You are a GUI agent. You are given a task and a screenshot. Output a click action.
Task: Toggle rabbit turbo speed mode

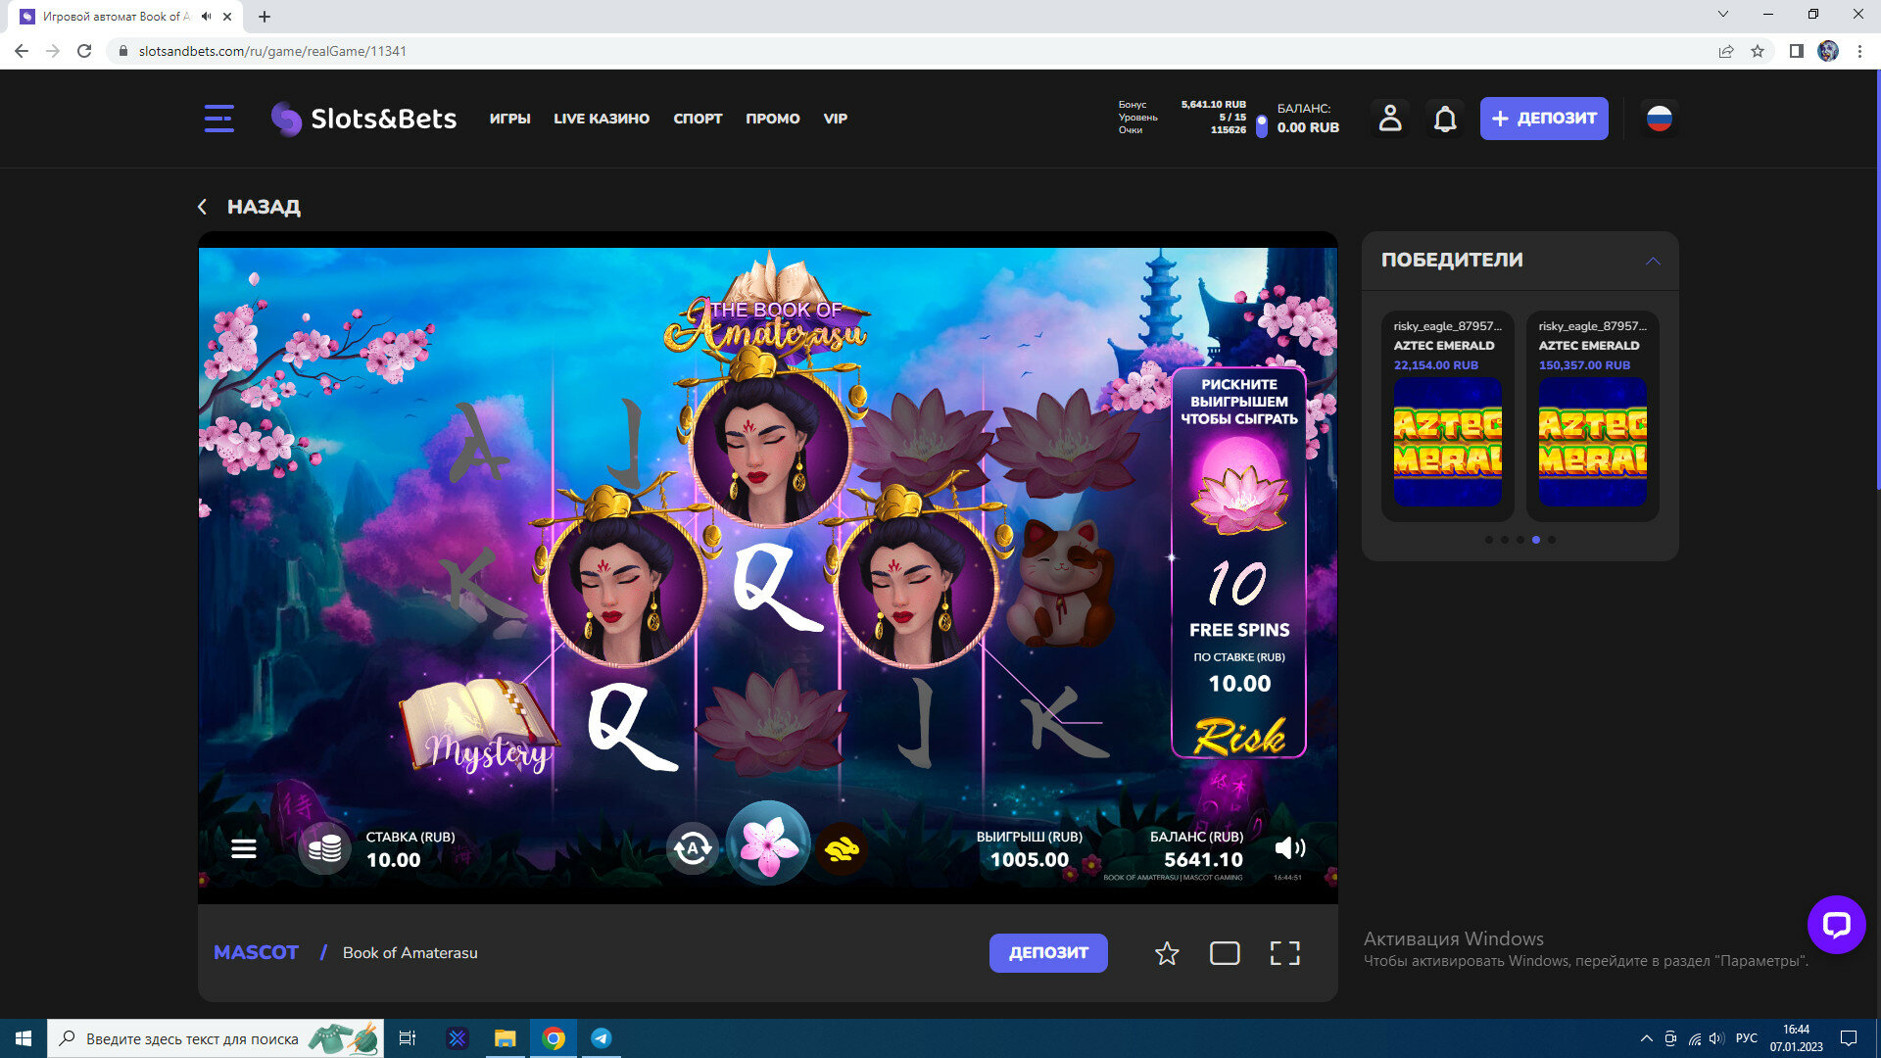coord(842,848)
